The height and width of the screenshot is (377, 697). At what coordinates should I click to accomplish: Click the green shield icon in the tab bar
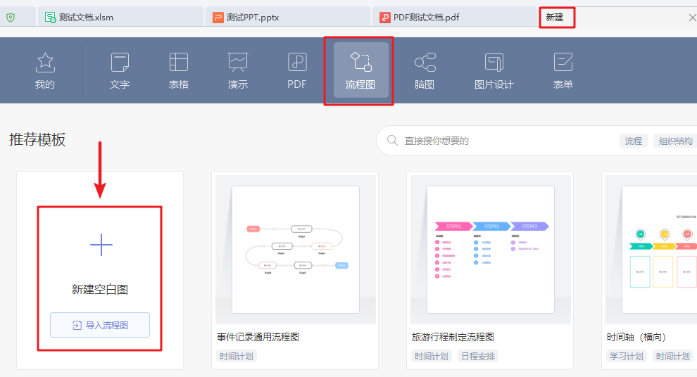[11, 18]
